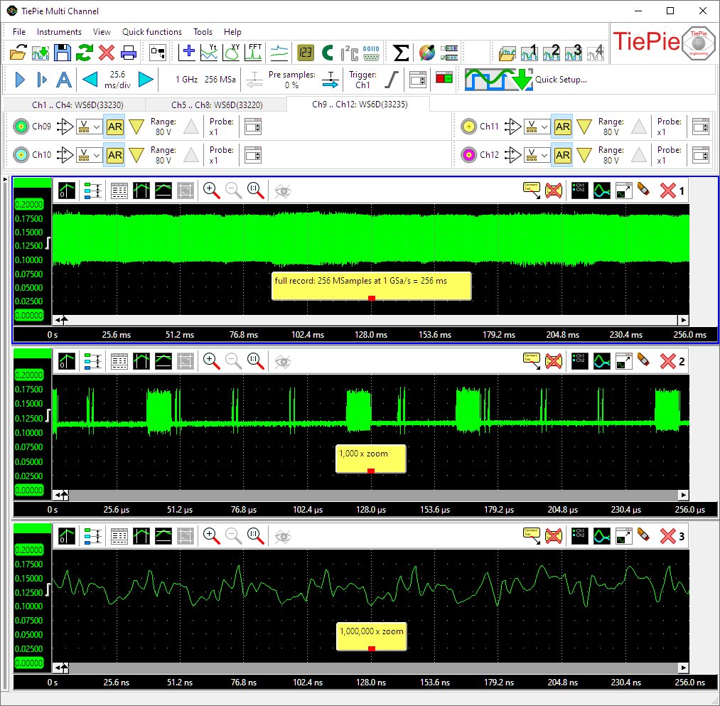720x706 pixels.
Task: Open the Quick functions menu
Action: pos(151,32)
